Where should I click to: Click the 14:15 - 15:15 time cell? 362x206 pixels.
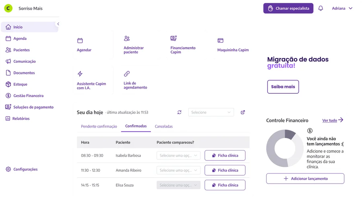(x=90, y=185)
